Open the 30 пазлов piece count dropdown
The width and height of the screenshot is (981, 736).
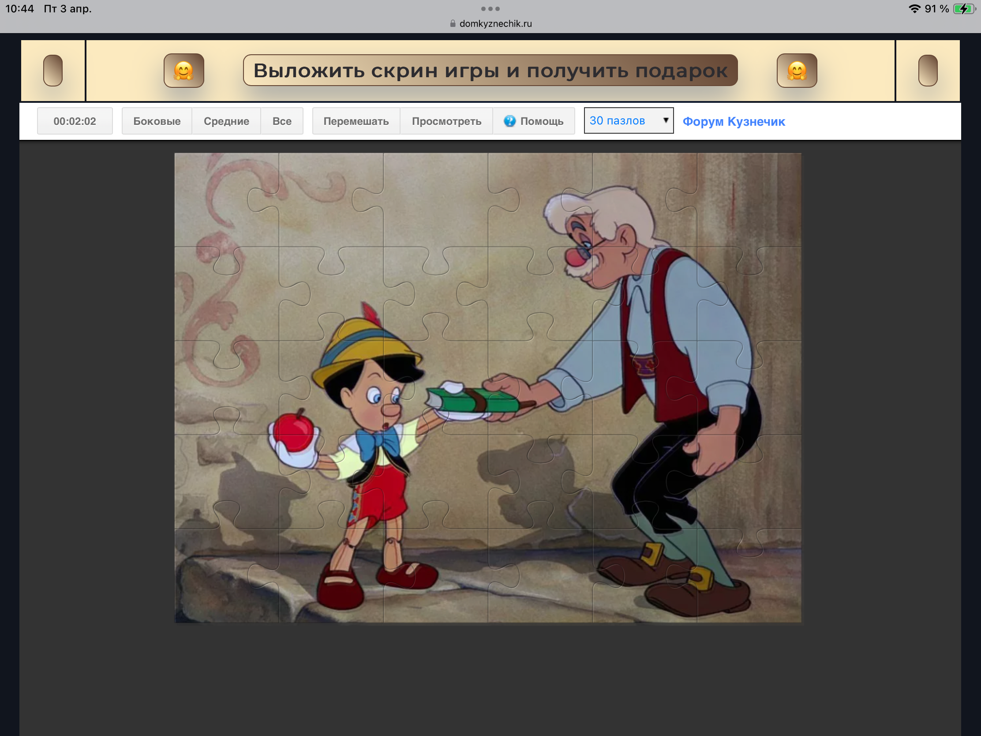pos(621,120)
